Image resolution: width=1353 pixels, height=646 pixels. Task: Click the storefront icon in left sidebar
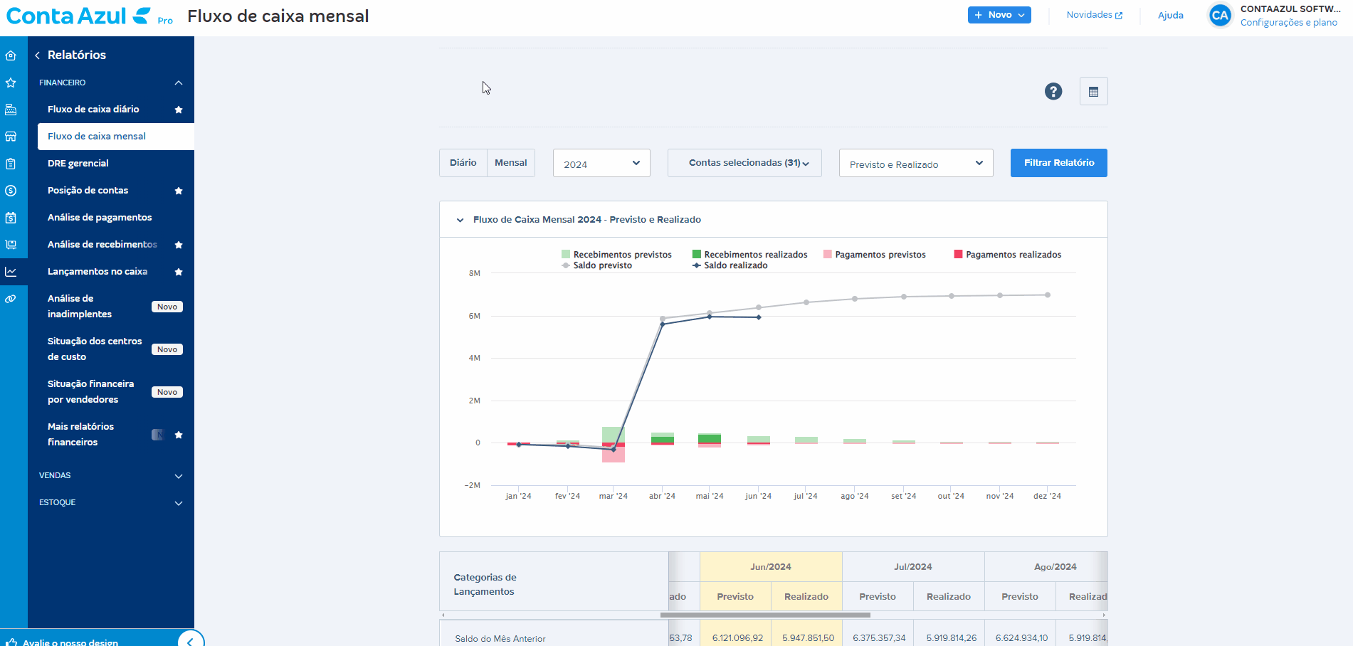click(11, 137)
